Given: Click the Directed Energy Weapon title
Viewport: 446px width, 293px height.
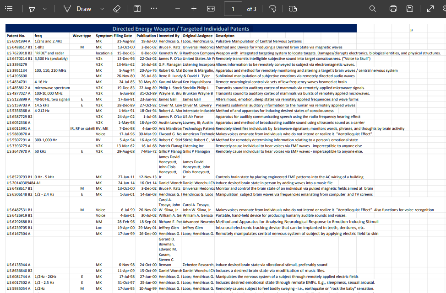Looking at the screenshot, I should [181, 29].
